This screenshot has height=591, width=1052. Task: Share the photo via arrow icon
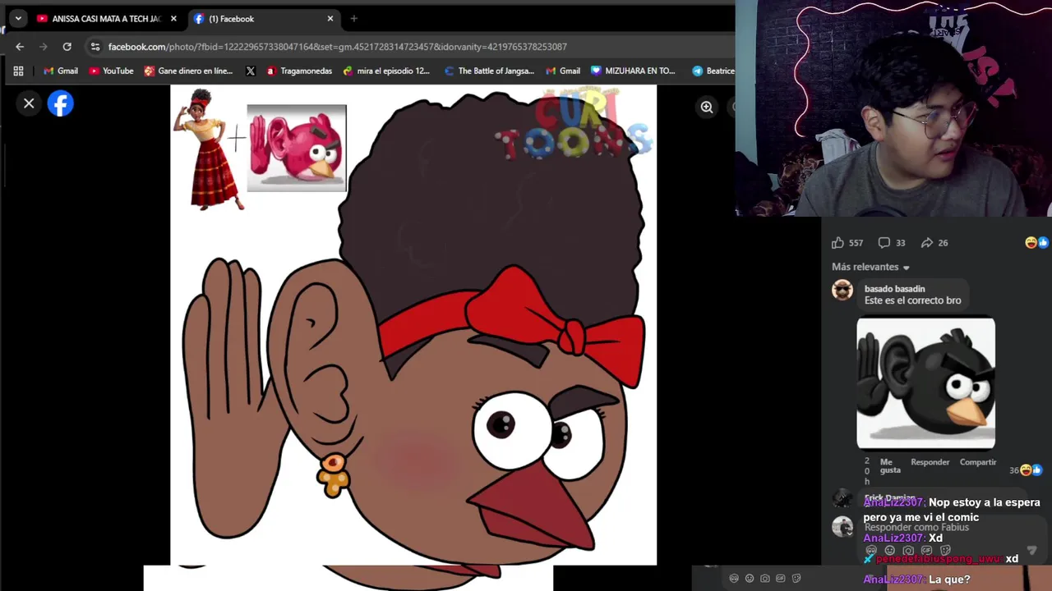point(927,242)
